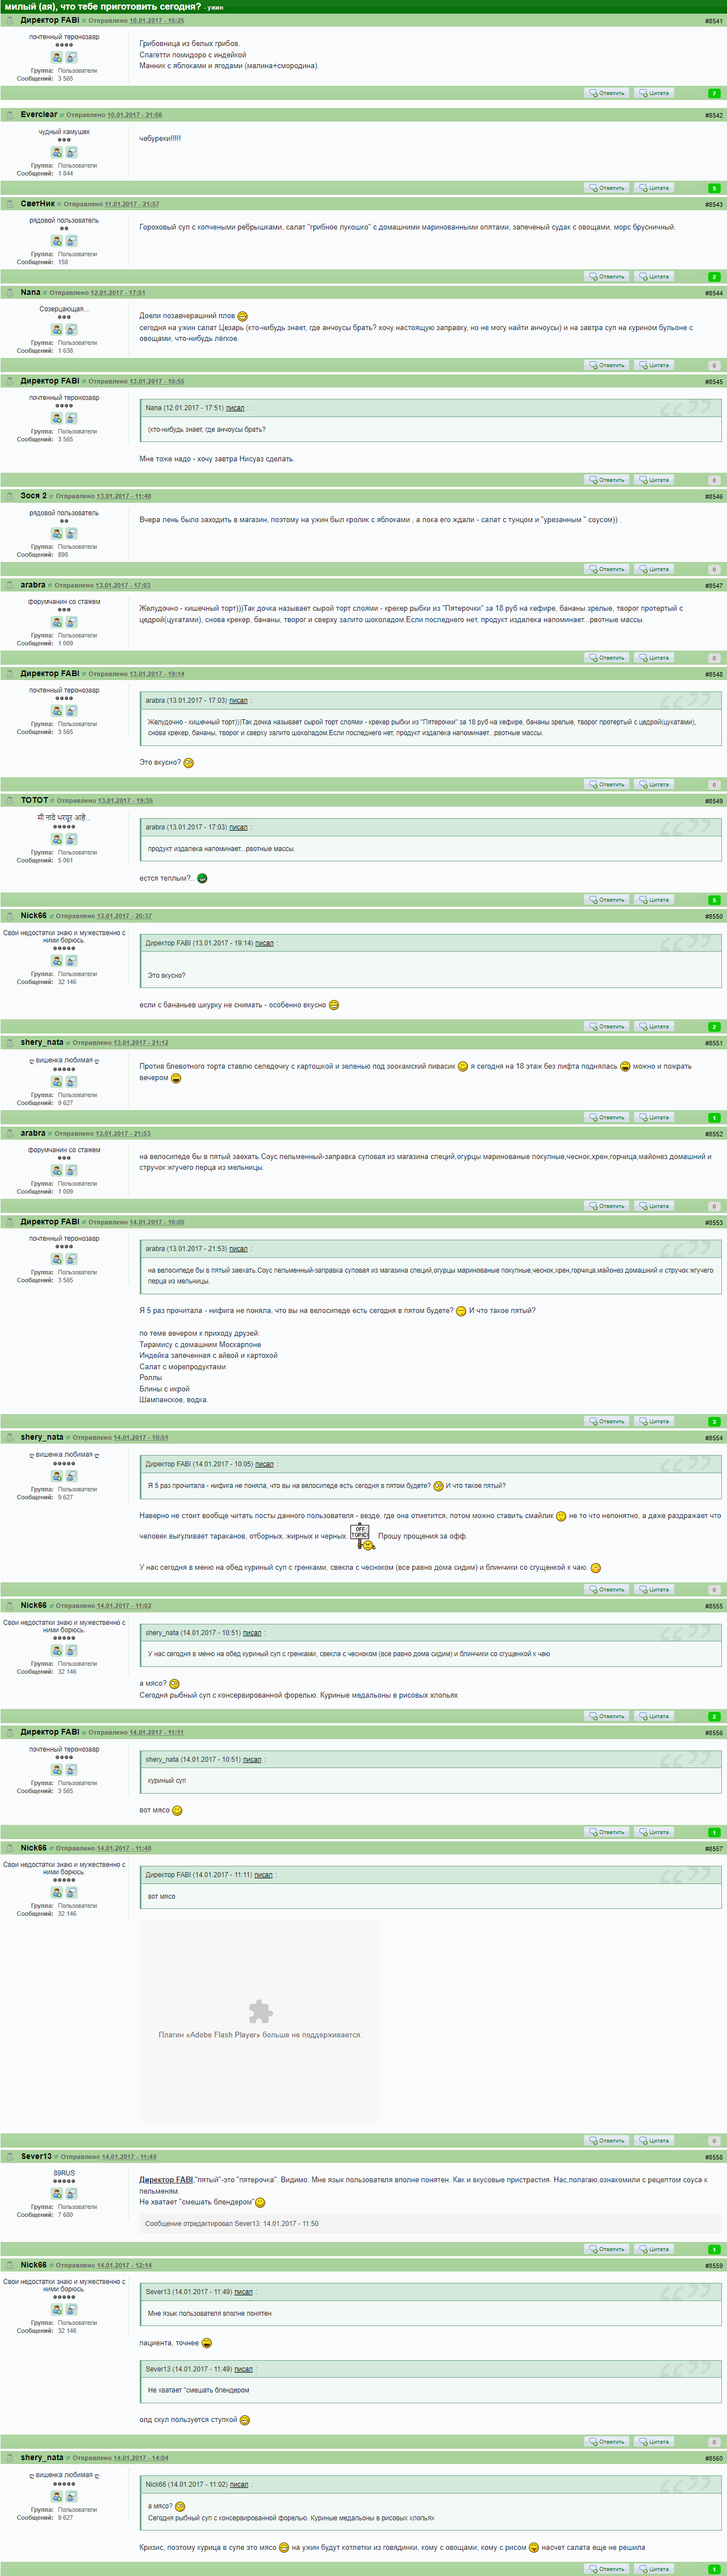Image resolution: width=727 pixels, height=2576 pixels.
Task: Click first profile icon under Everclear
Action: click(57, 152)
